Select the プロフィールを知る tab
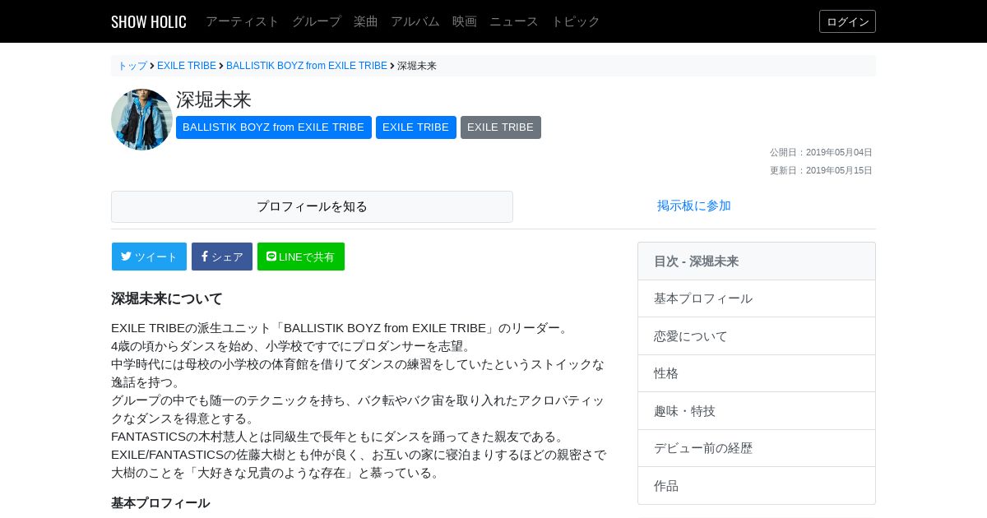987x518 pixels. pos(312,206)
